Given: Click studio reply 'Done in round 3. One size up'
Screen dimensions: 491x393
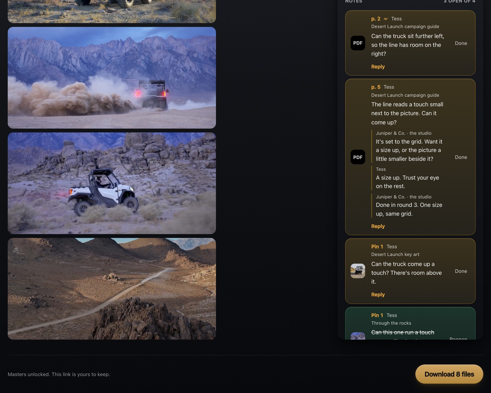Looking at the screenshot, I should point(409,209).
